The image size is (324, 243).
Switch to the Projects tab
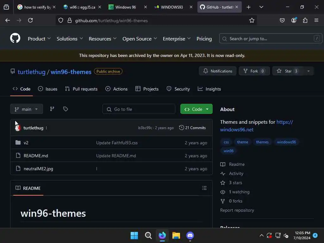click(x=147, y=89)
